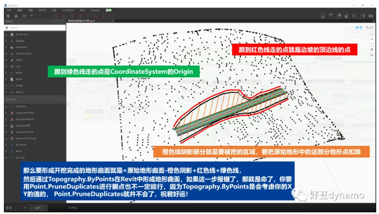Select the Revit add-on row above Springs

35,151
